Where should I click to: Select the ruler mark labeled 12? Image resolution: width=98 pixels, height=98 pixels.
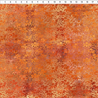point(65,2)
